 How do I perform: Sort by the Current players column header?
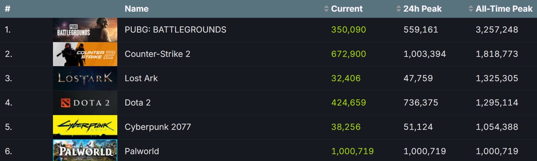pyautogui.click(x=347, y=9)
